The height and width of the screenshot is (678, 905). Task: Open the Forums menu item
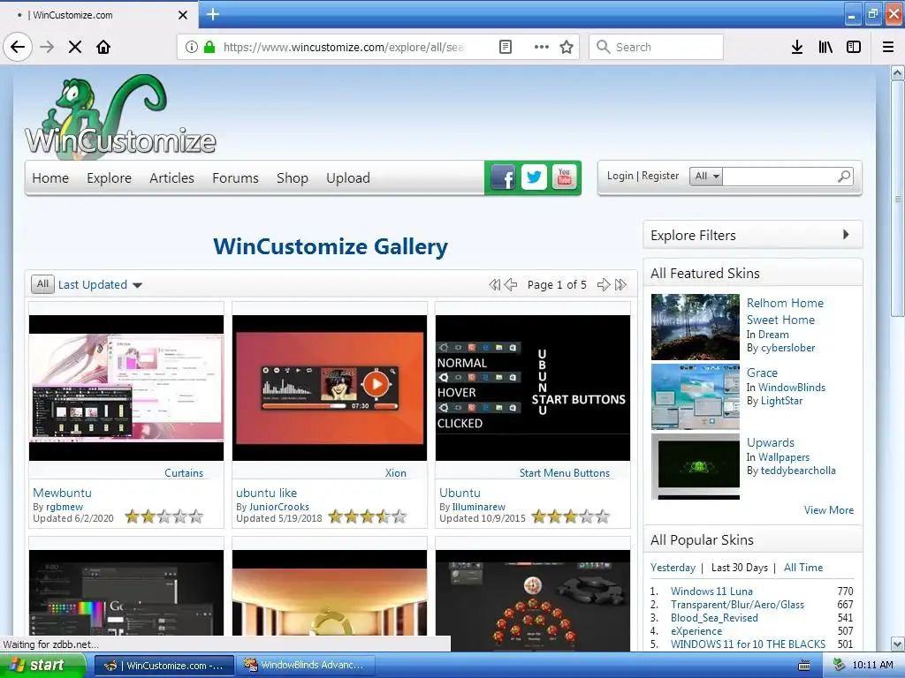click(x=235, y=178)
